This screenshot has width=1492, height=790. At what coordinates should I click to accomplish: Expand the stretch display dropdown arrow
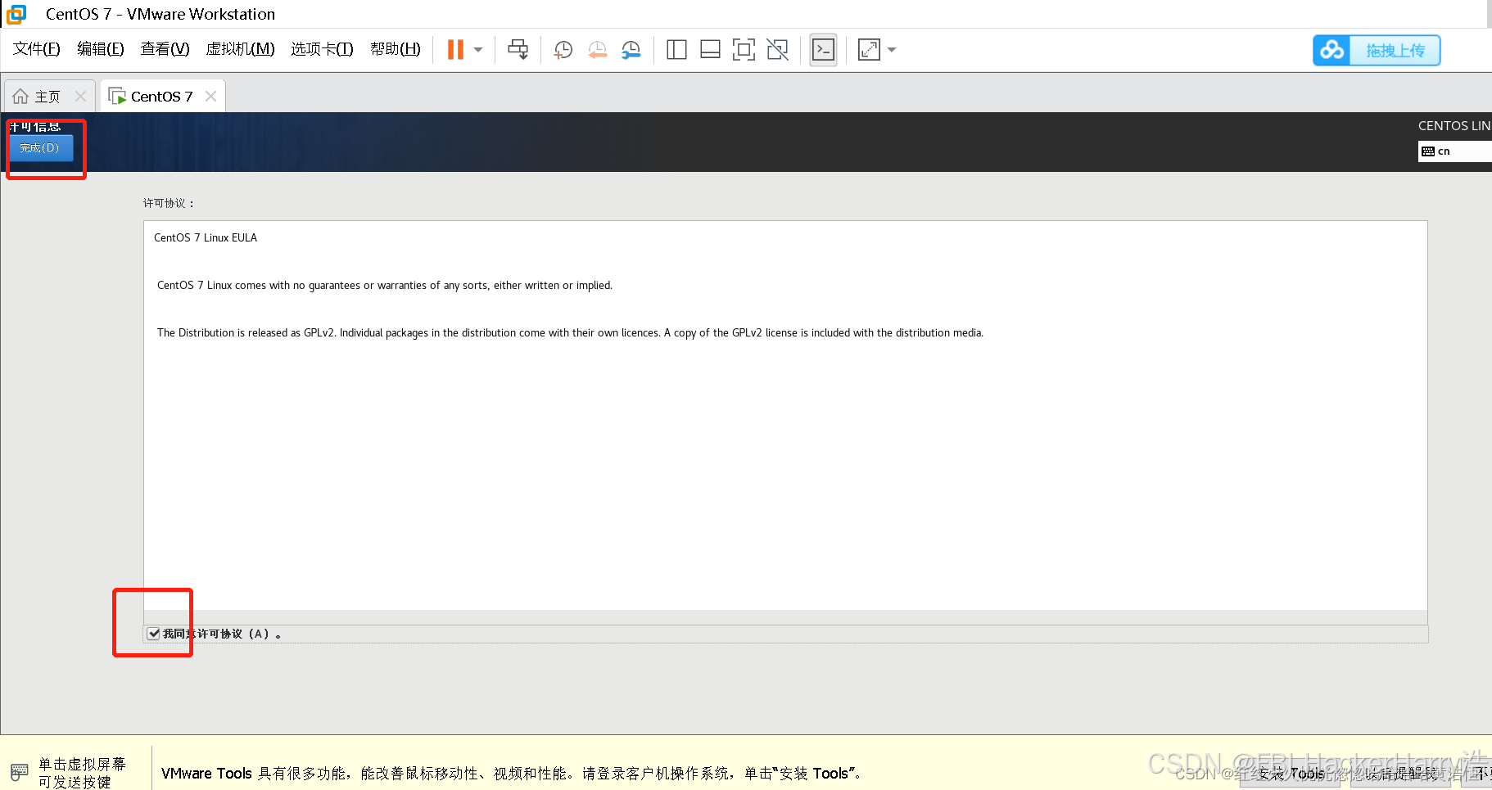coord(892,50)
